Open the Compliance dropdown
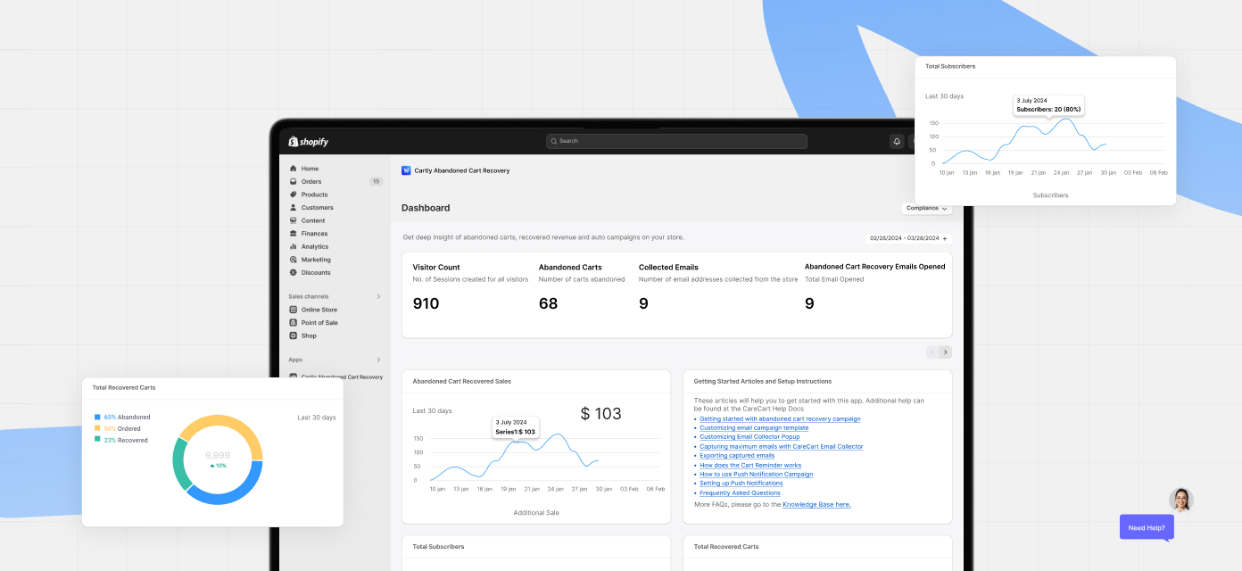Viewport: 1242px width, 571px height. click(926, 208)
